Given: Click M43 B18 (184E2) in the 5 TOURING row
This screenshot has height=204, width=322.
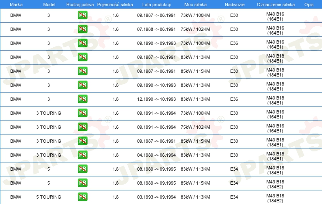Looking at the screenshot, I should tap(275, 198).
